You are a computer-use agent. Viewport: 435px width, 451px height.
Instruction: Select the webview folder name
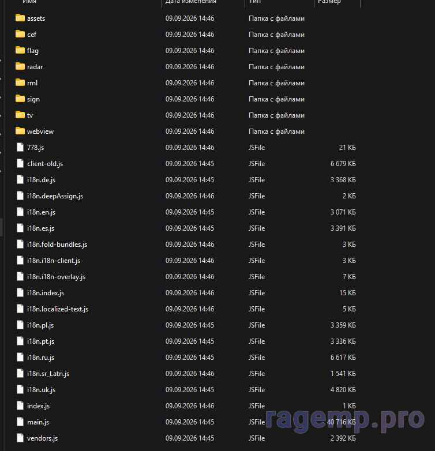pos(40,131)
